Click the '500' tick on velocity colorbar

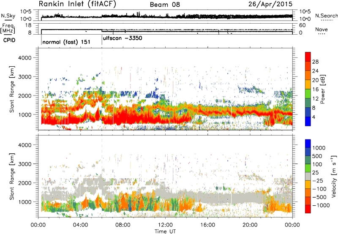click(x=317, y=156)
